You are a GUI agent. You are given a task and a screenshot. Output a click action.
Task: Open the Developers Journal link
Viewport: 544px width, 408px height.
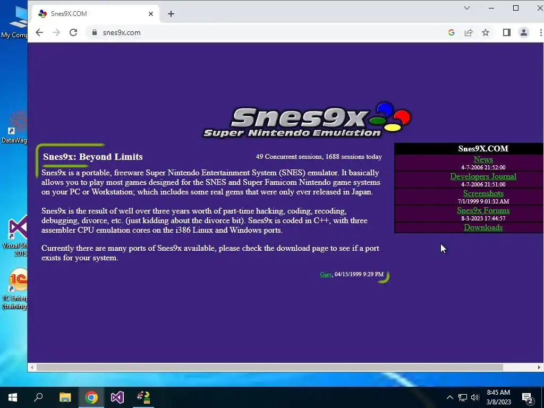click(483, 176)
